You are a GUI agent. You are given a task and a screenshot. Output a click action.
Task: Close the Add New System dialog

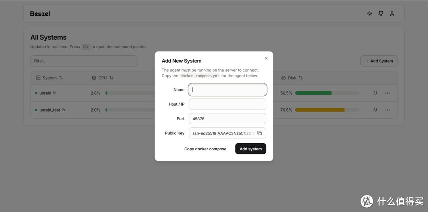click(x=266, y=58)
